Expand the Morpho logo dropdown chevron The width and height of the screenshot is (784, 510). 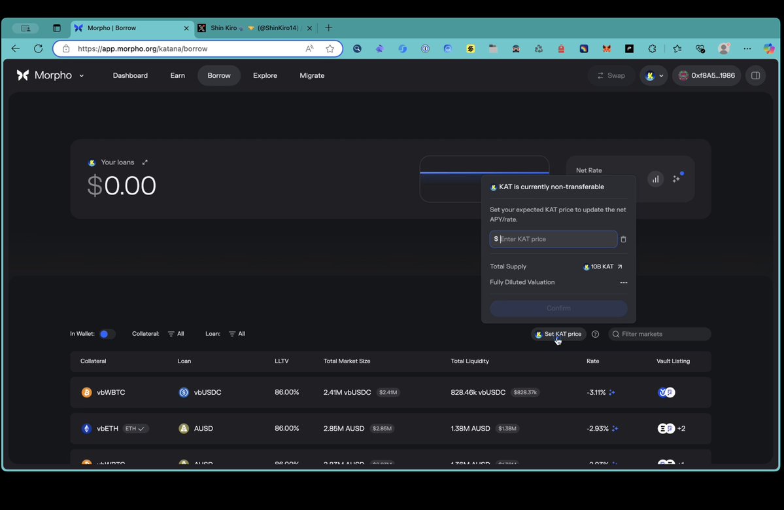pyautogui.click(x=82, y=75)
